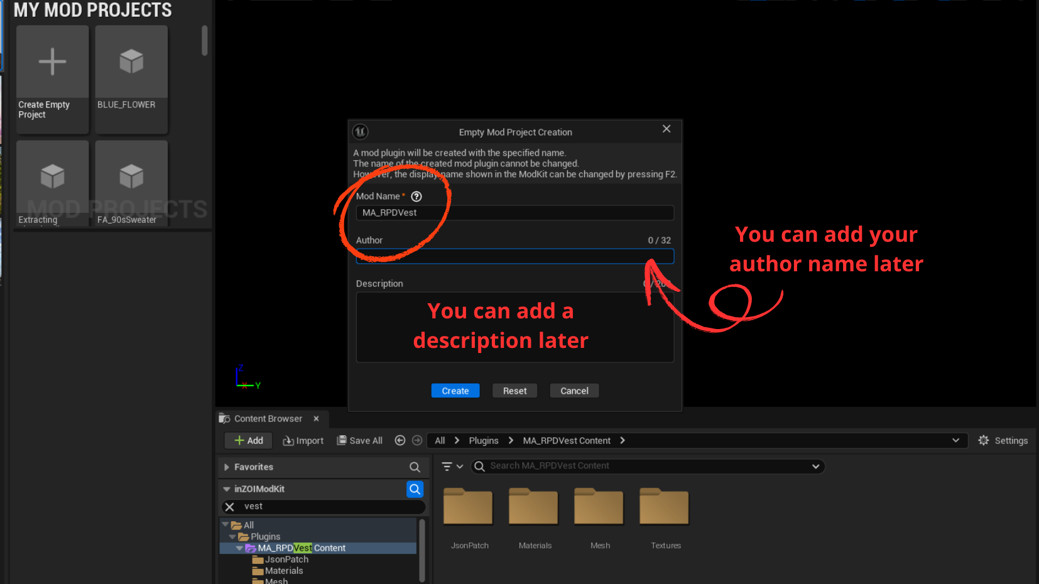
Task: Collapse the inZOIModKit section
Action: 227,489
